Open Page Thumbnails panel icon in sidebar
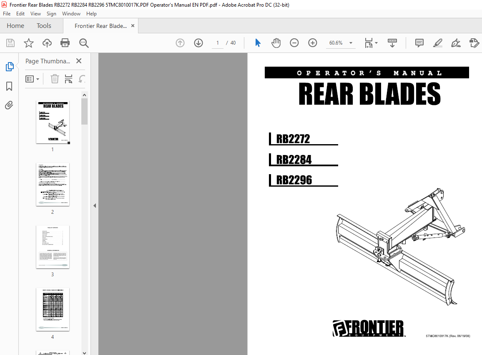 pos(10,67)
